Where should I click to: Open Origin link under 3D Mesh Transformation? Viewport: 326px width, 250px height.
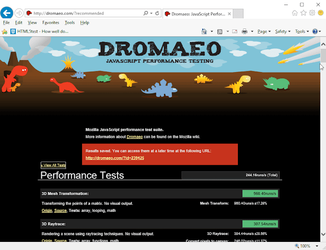point(47,210)
